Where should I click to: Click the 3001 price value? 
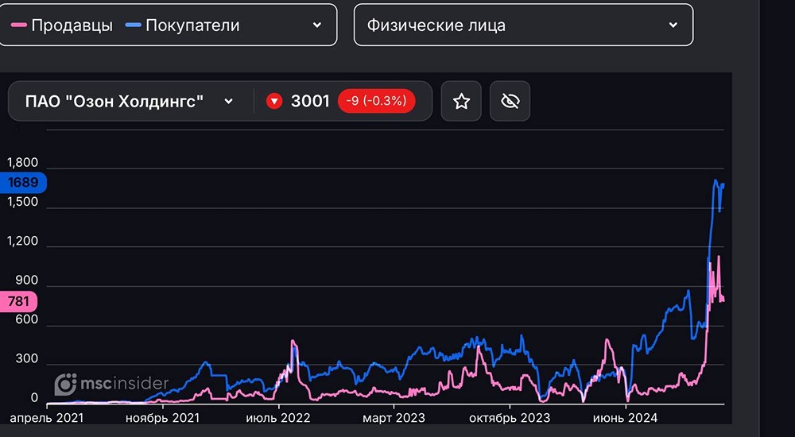(x=310, y=101)
